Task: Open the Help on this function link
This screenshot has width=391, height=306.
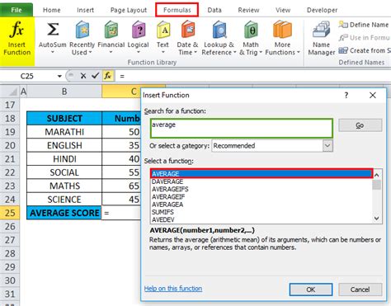Action: [173, 289]
